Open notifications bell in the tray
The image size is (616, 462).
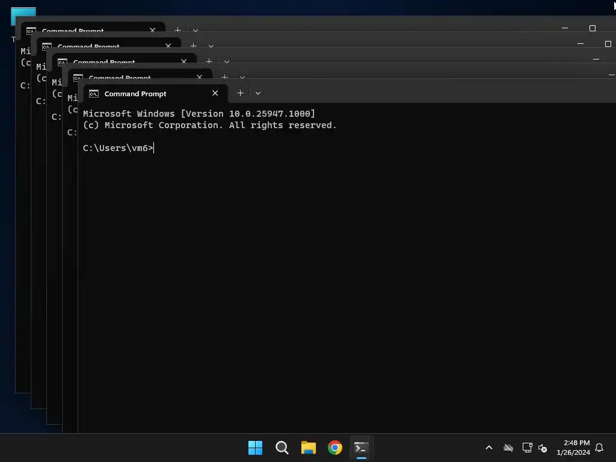point(600,448)
